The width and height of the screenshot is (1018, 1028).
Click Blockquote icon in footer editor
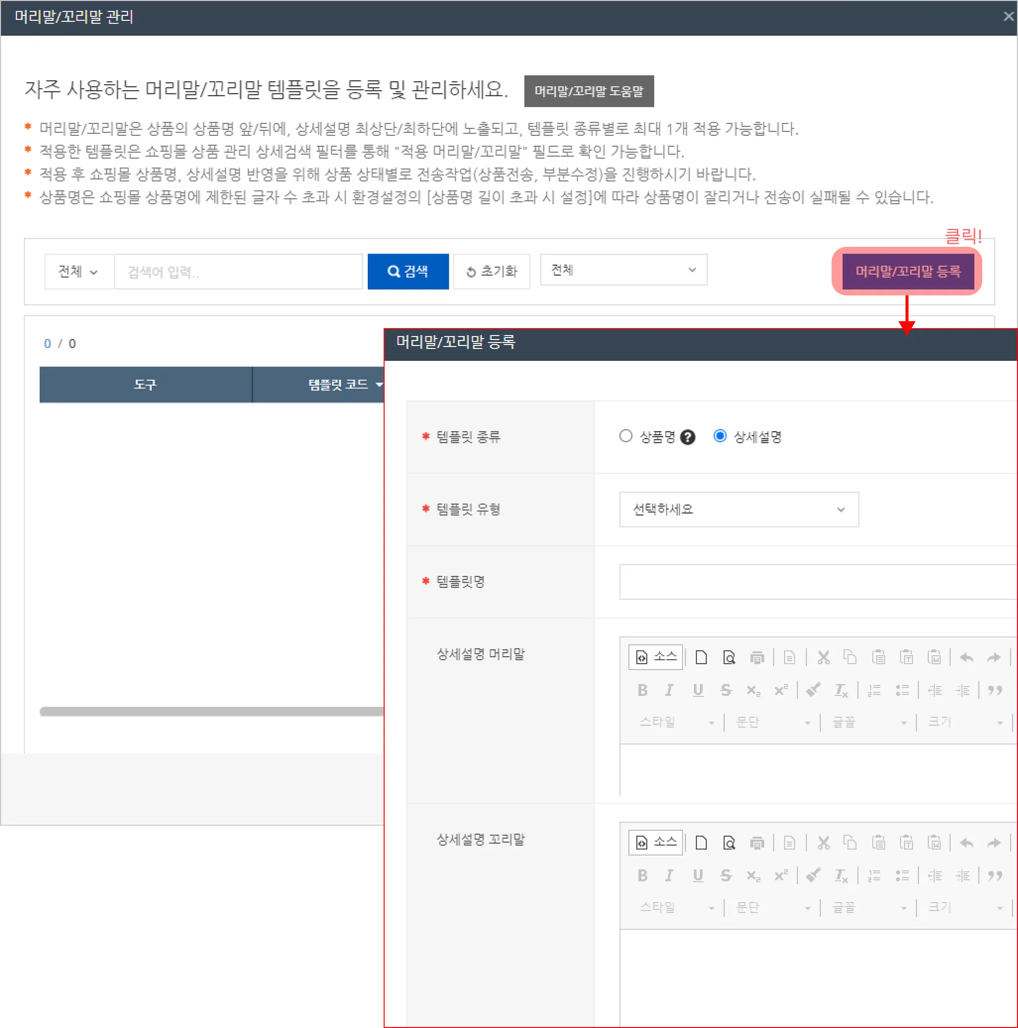click(995, 876)
